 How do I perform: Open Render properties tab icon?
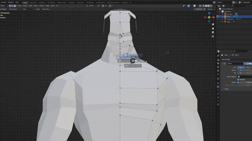coord(218,60)
